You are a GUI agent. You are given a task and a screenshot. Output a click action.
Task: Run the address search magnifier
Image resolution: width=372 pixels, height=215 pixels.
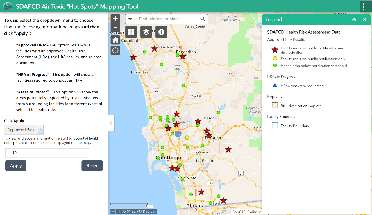[x=203, y=19]
